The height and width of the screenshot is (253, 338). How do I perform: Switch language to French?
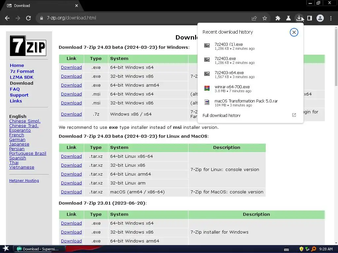point(17,135)
